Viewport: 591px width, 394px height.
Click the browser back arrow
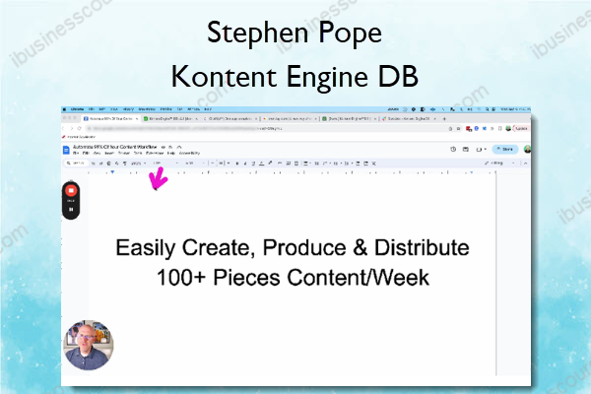[x=66, y=129]
